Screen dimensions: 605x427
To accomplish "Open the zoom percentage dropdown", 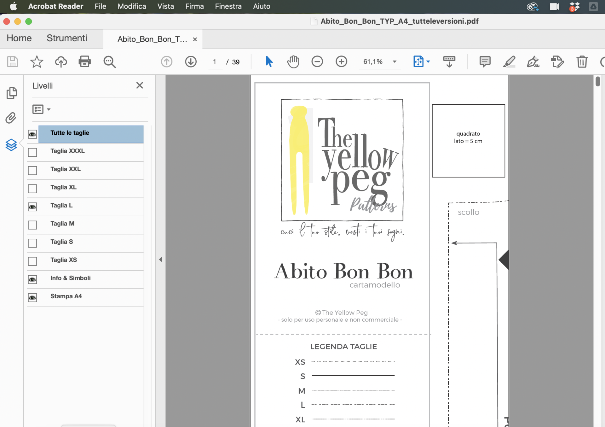I will pyautogui.click(x=395, y=61).
